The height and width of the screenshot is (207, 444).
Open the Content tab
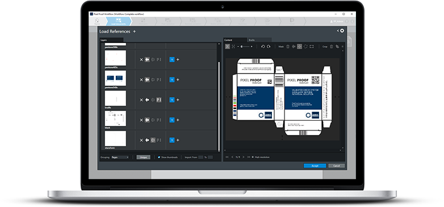tap(235, 40)
